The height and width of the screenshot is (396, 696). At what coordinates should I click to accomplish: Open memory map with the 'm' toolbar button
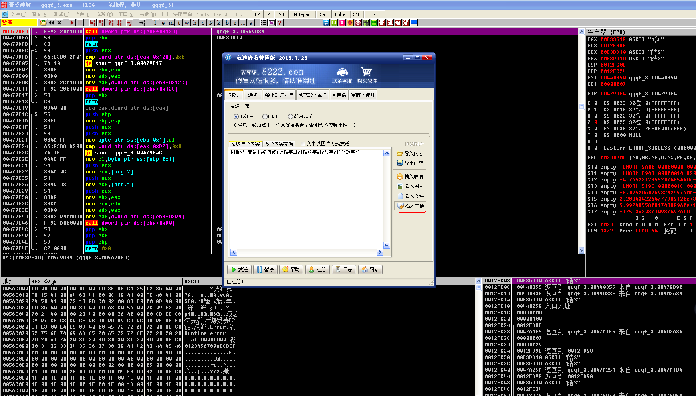pos(171,23)
